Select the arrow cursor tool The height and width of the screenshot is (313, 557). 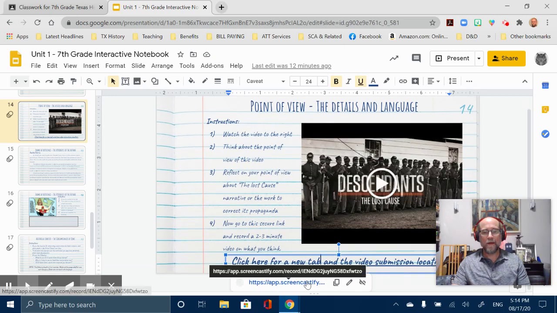[x=113, y=81]
